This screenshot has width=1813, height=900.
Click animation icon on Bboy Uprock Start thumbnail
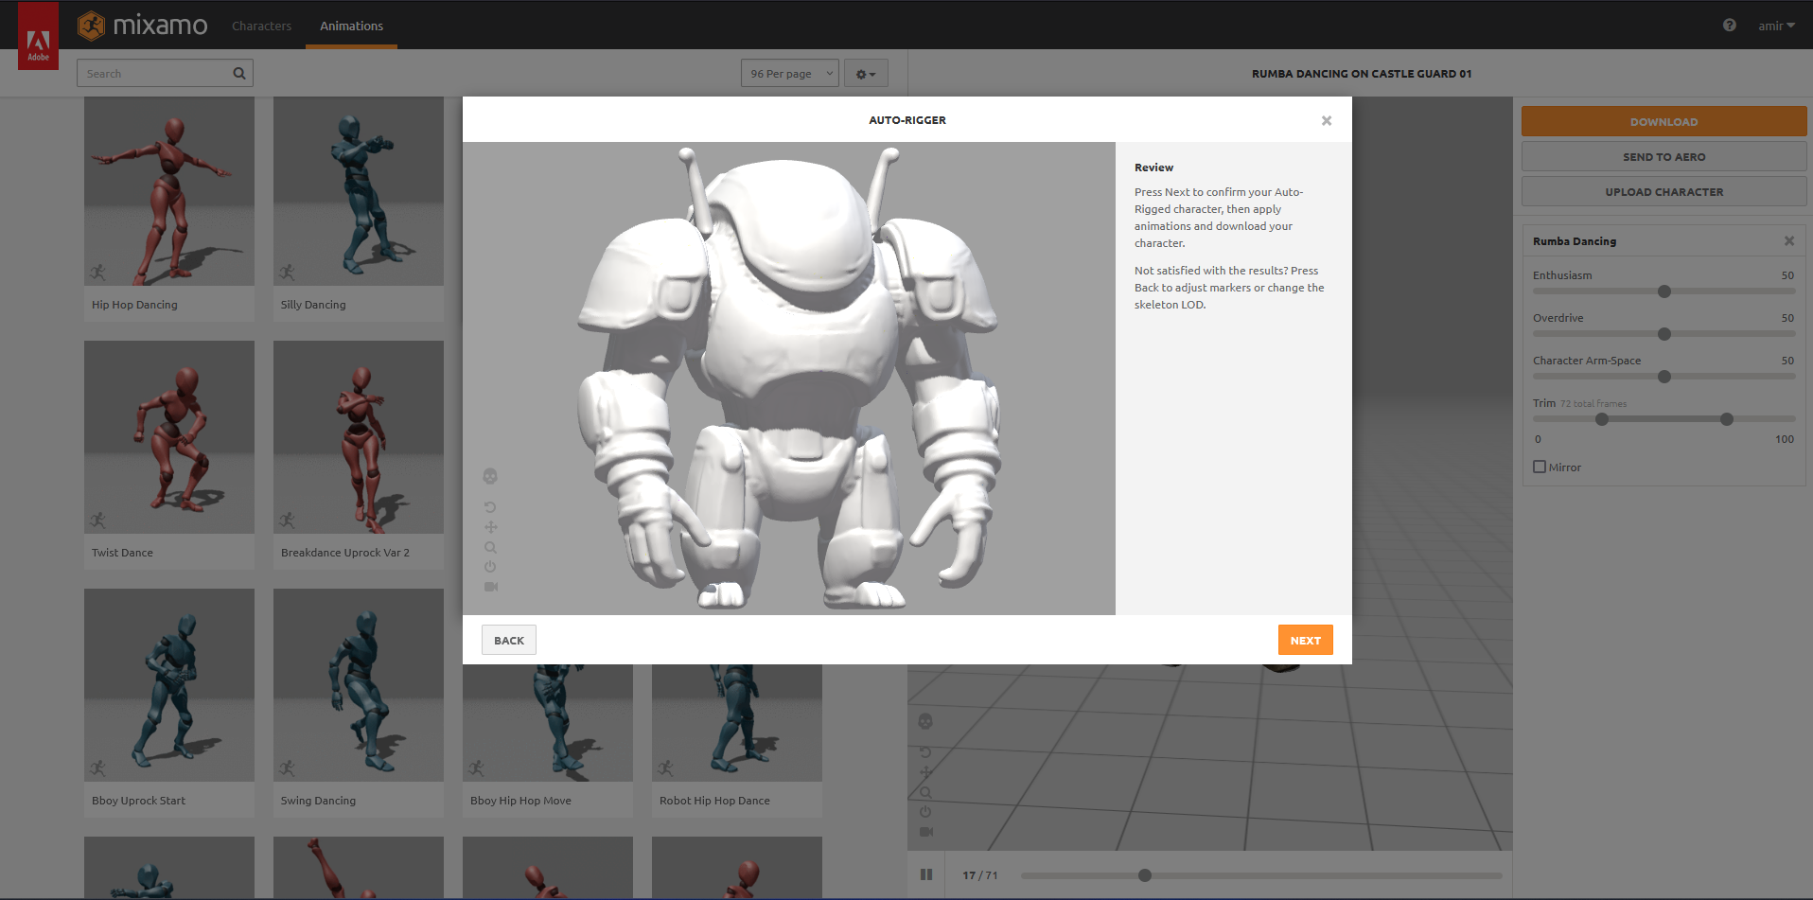[98, 768]
